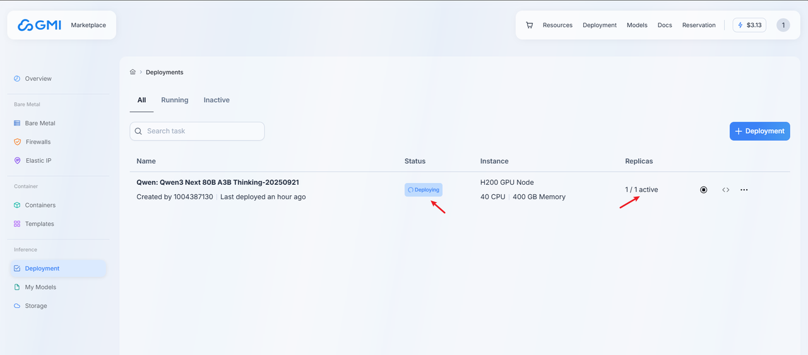
Task: Select Elastic IP in sidebar
Action: coord(38,161)
